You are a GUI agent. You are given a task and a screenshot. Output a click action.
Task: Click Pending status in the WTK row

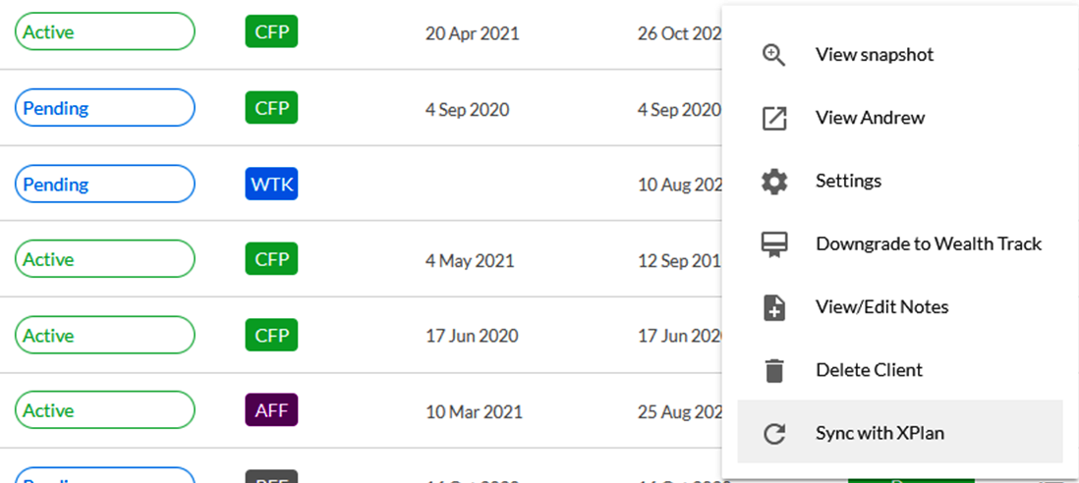[x=104, y=185]
